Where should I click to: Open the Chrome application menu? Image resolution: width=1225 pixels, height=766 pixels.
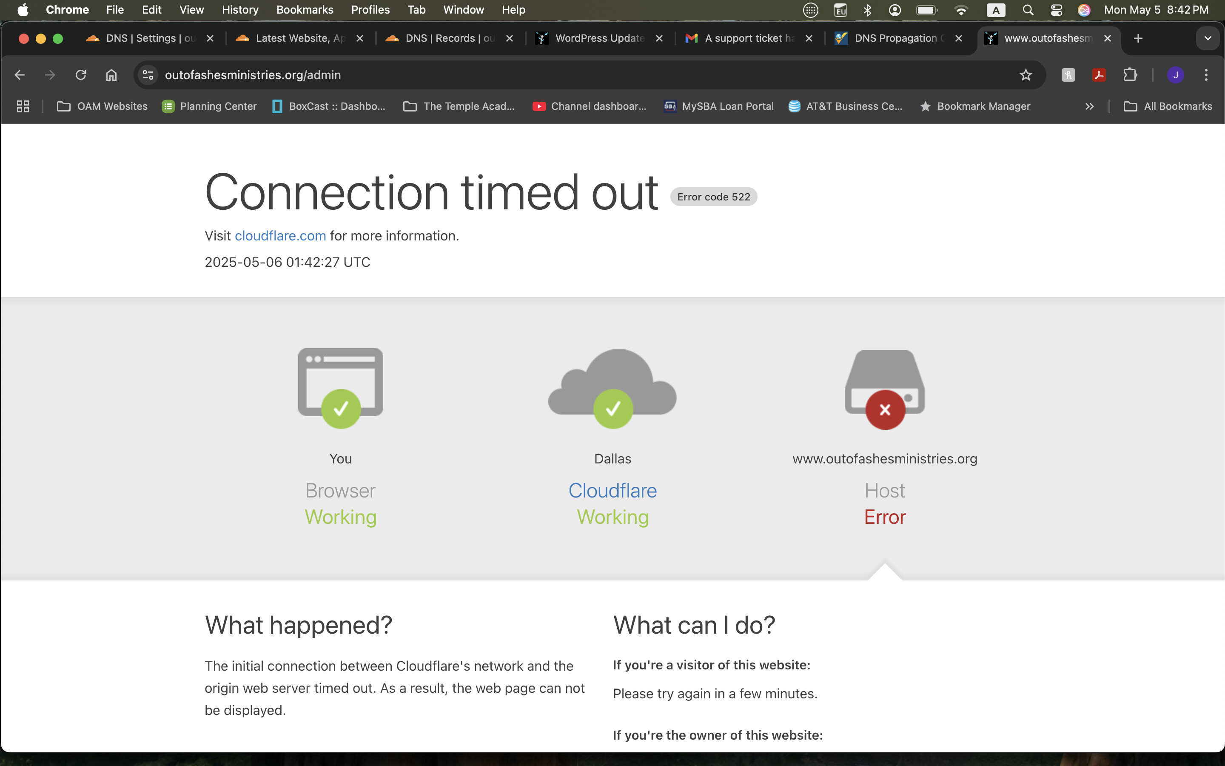[67, 10]
